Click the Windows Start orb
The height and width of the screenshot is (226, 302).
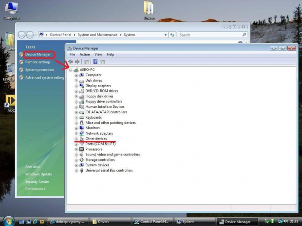9,221
